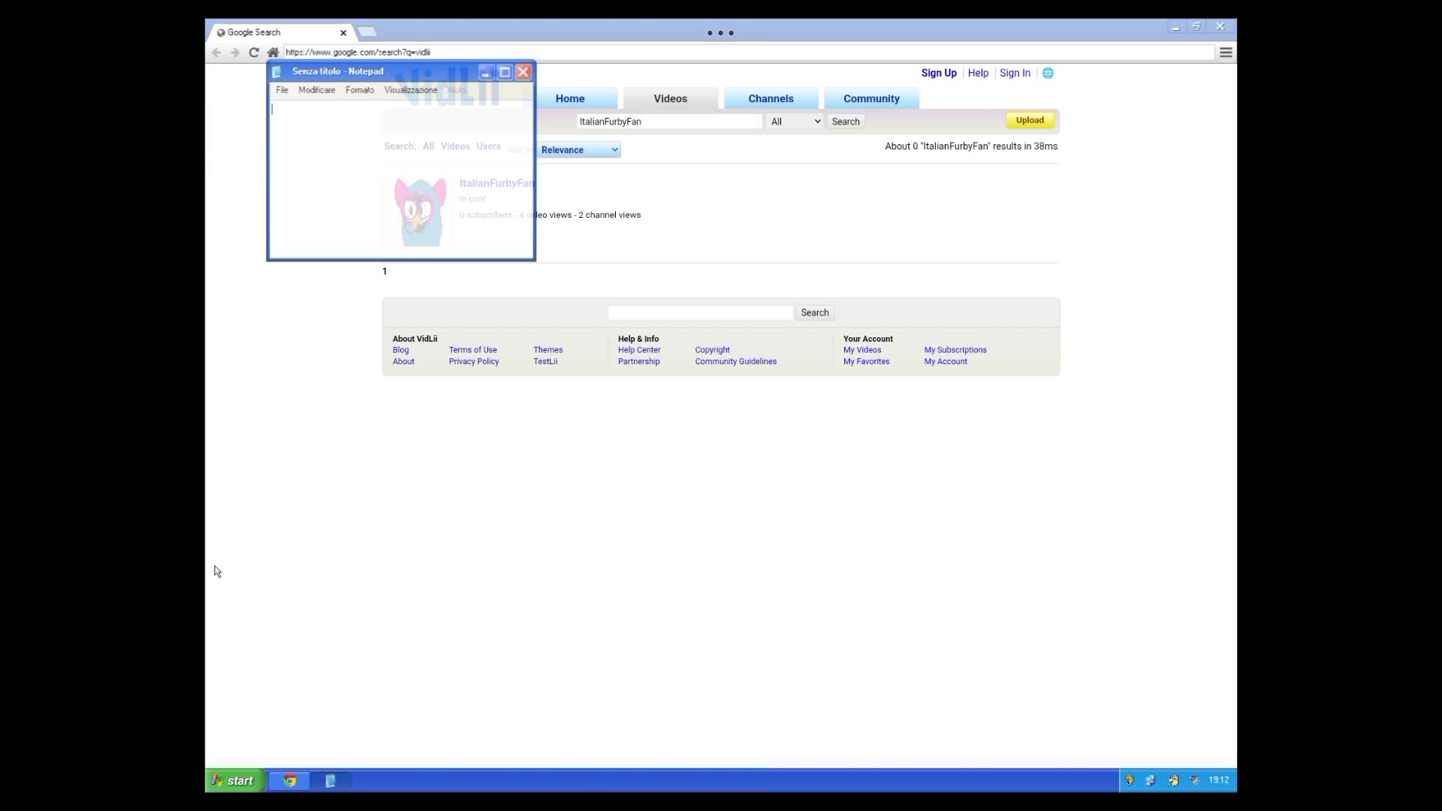The width and height of the screenshot is (1442, 811).
Task: Click the taskbar clock showing 19:12
Action: 1219,780
